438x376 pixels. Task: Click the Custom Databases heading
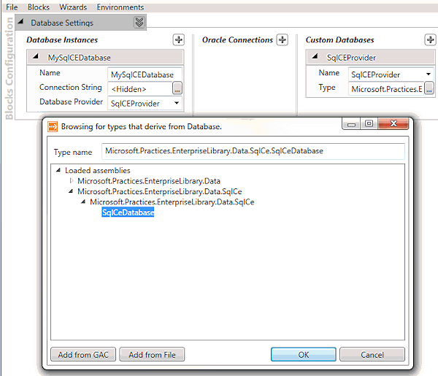pyautogui.click(x=339, y=40)
